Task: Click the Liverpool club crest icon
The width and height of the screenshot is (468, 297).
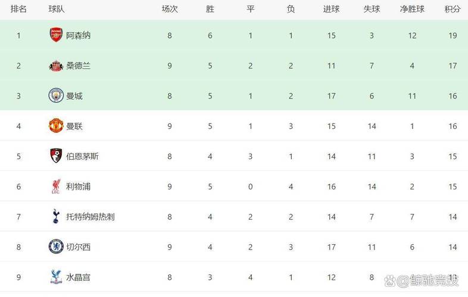Action: [56, 187]
